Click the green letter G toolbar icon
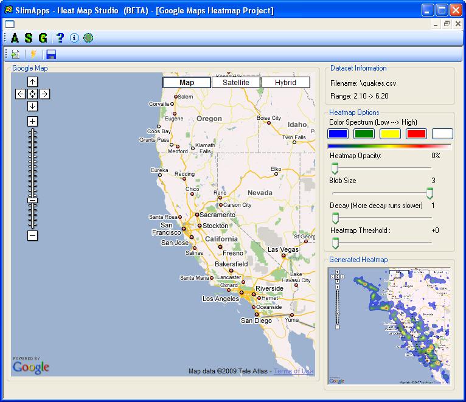The width and height of the screenshot is (466, 402). tap(43, 38)
